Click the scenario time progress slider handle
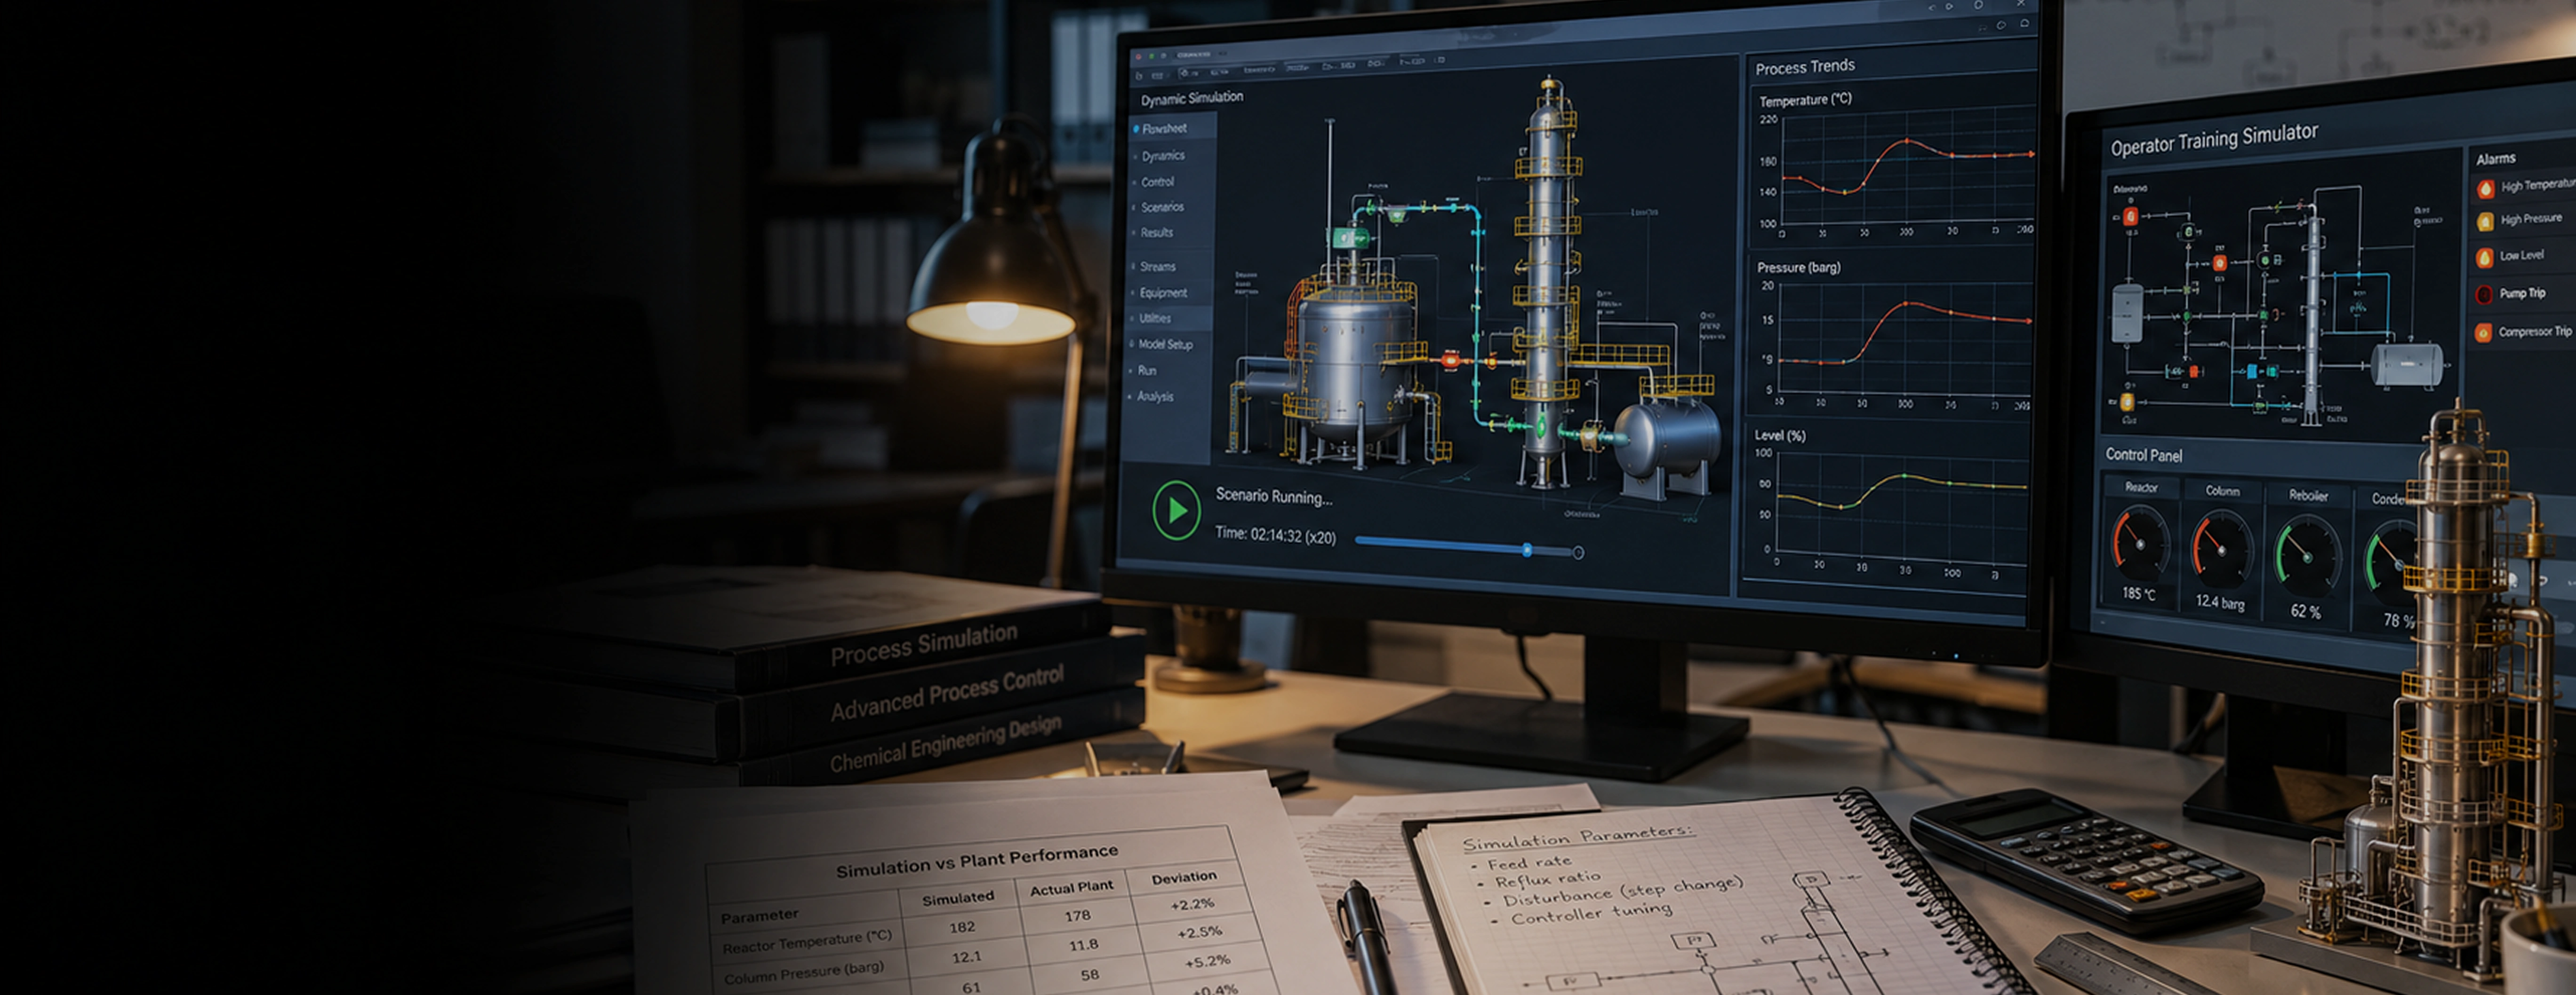The image size is (2576, 995). point(1527,549)
